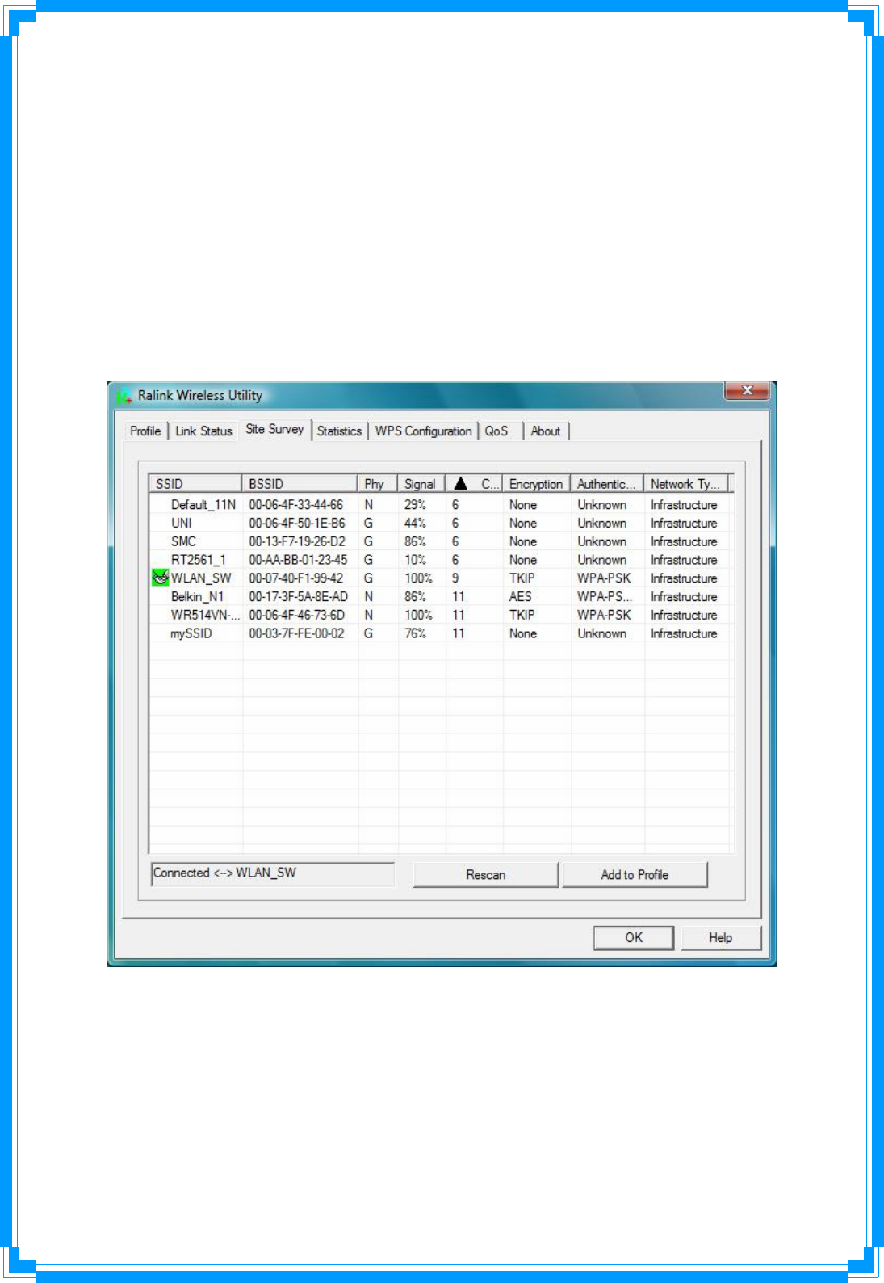This screenshot has width=884, height=1283.
Task: Open Help for the utility
Action: [x=721, y=938]
